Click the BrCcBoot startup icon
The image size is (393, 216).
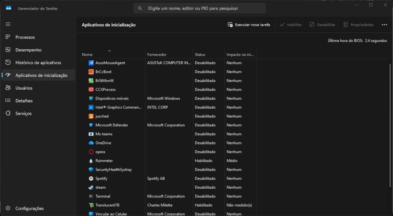pos(91,72)
